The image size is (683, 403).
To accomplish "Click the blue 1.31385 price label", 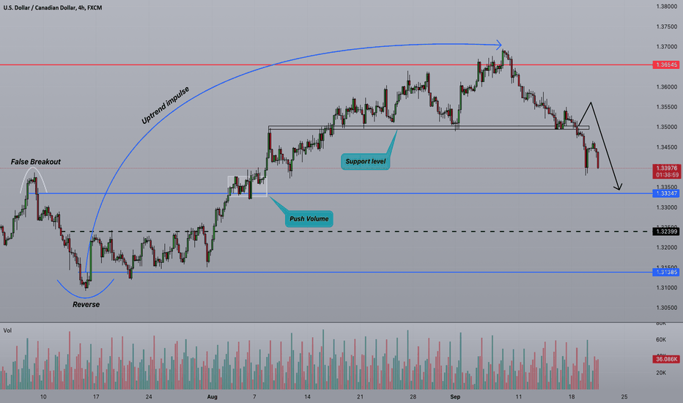I will 665,273.
